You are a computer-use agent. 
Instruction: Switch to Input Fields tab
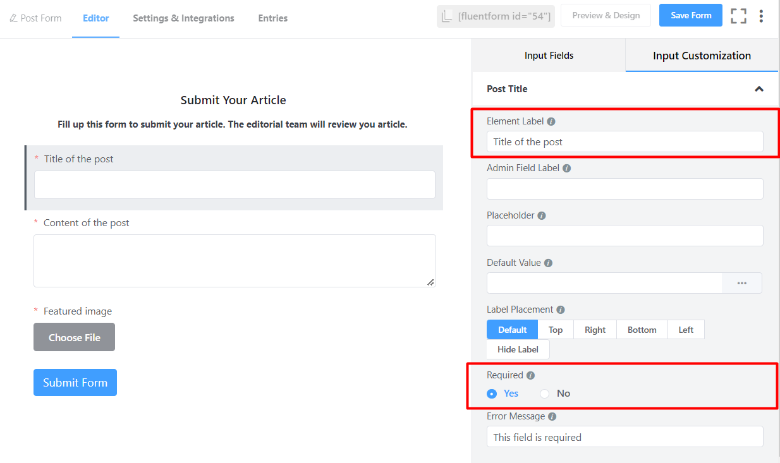tap(549, 56)
